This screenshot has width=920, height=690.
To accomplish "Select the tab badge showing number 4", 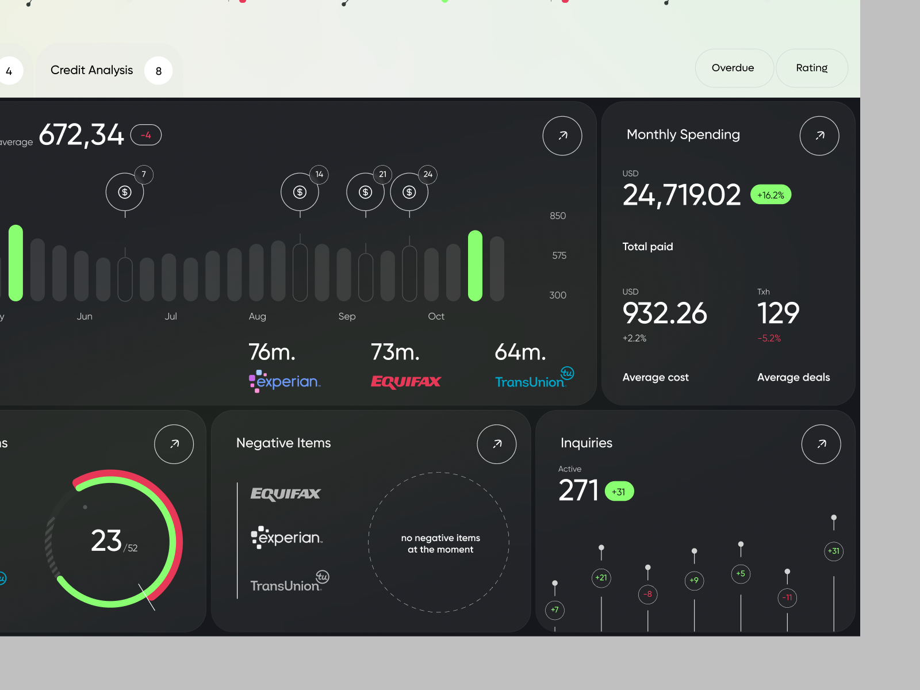I will tap(9, 70).
